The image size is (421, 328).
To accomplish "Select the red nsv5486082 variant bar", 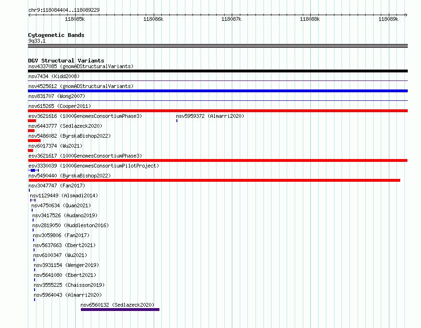I will pyautogui.click(x=35, y=141).
